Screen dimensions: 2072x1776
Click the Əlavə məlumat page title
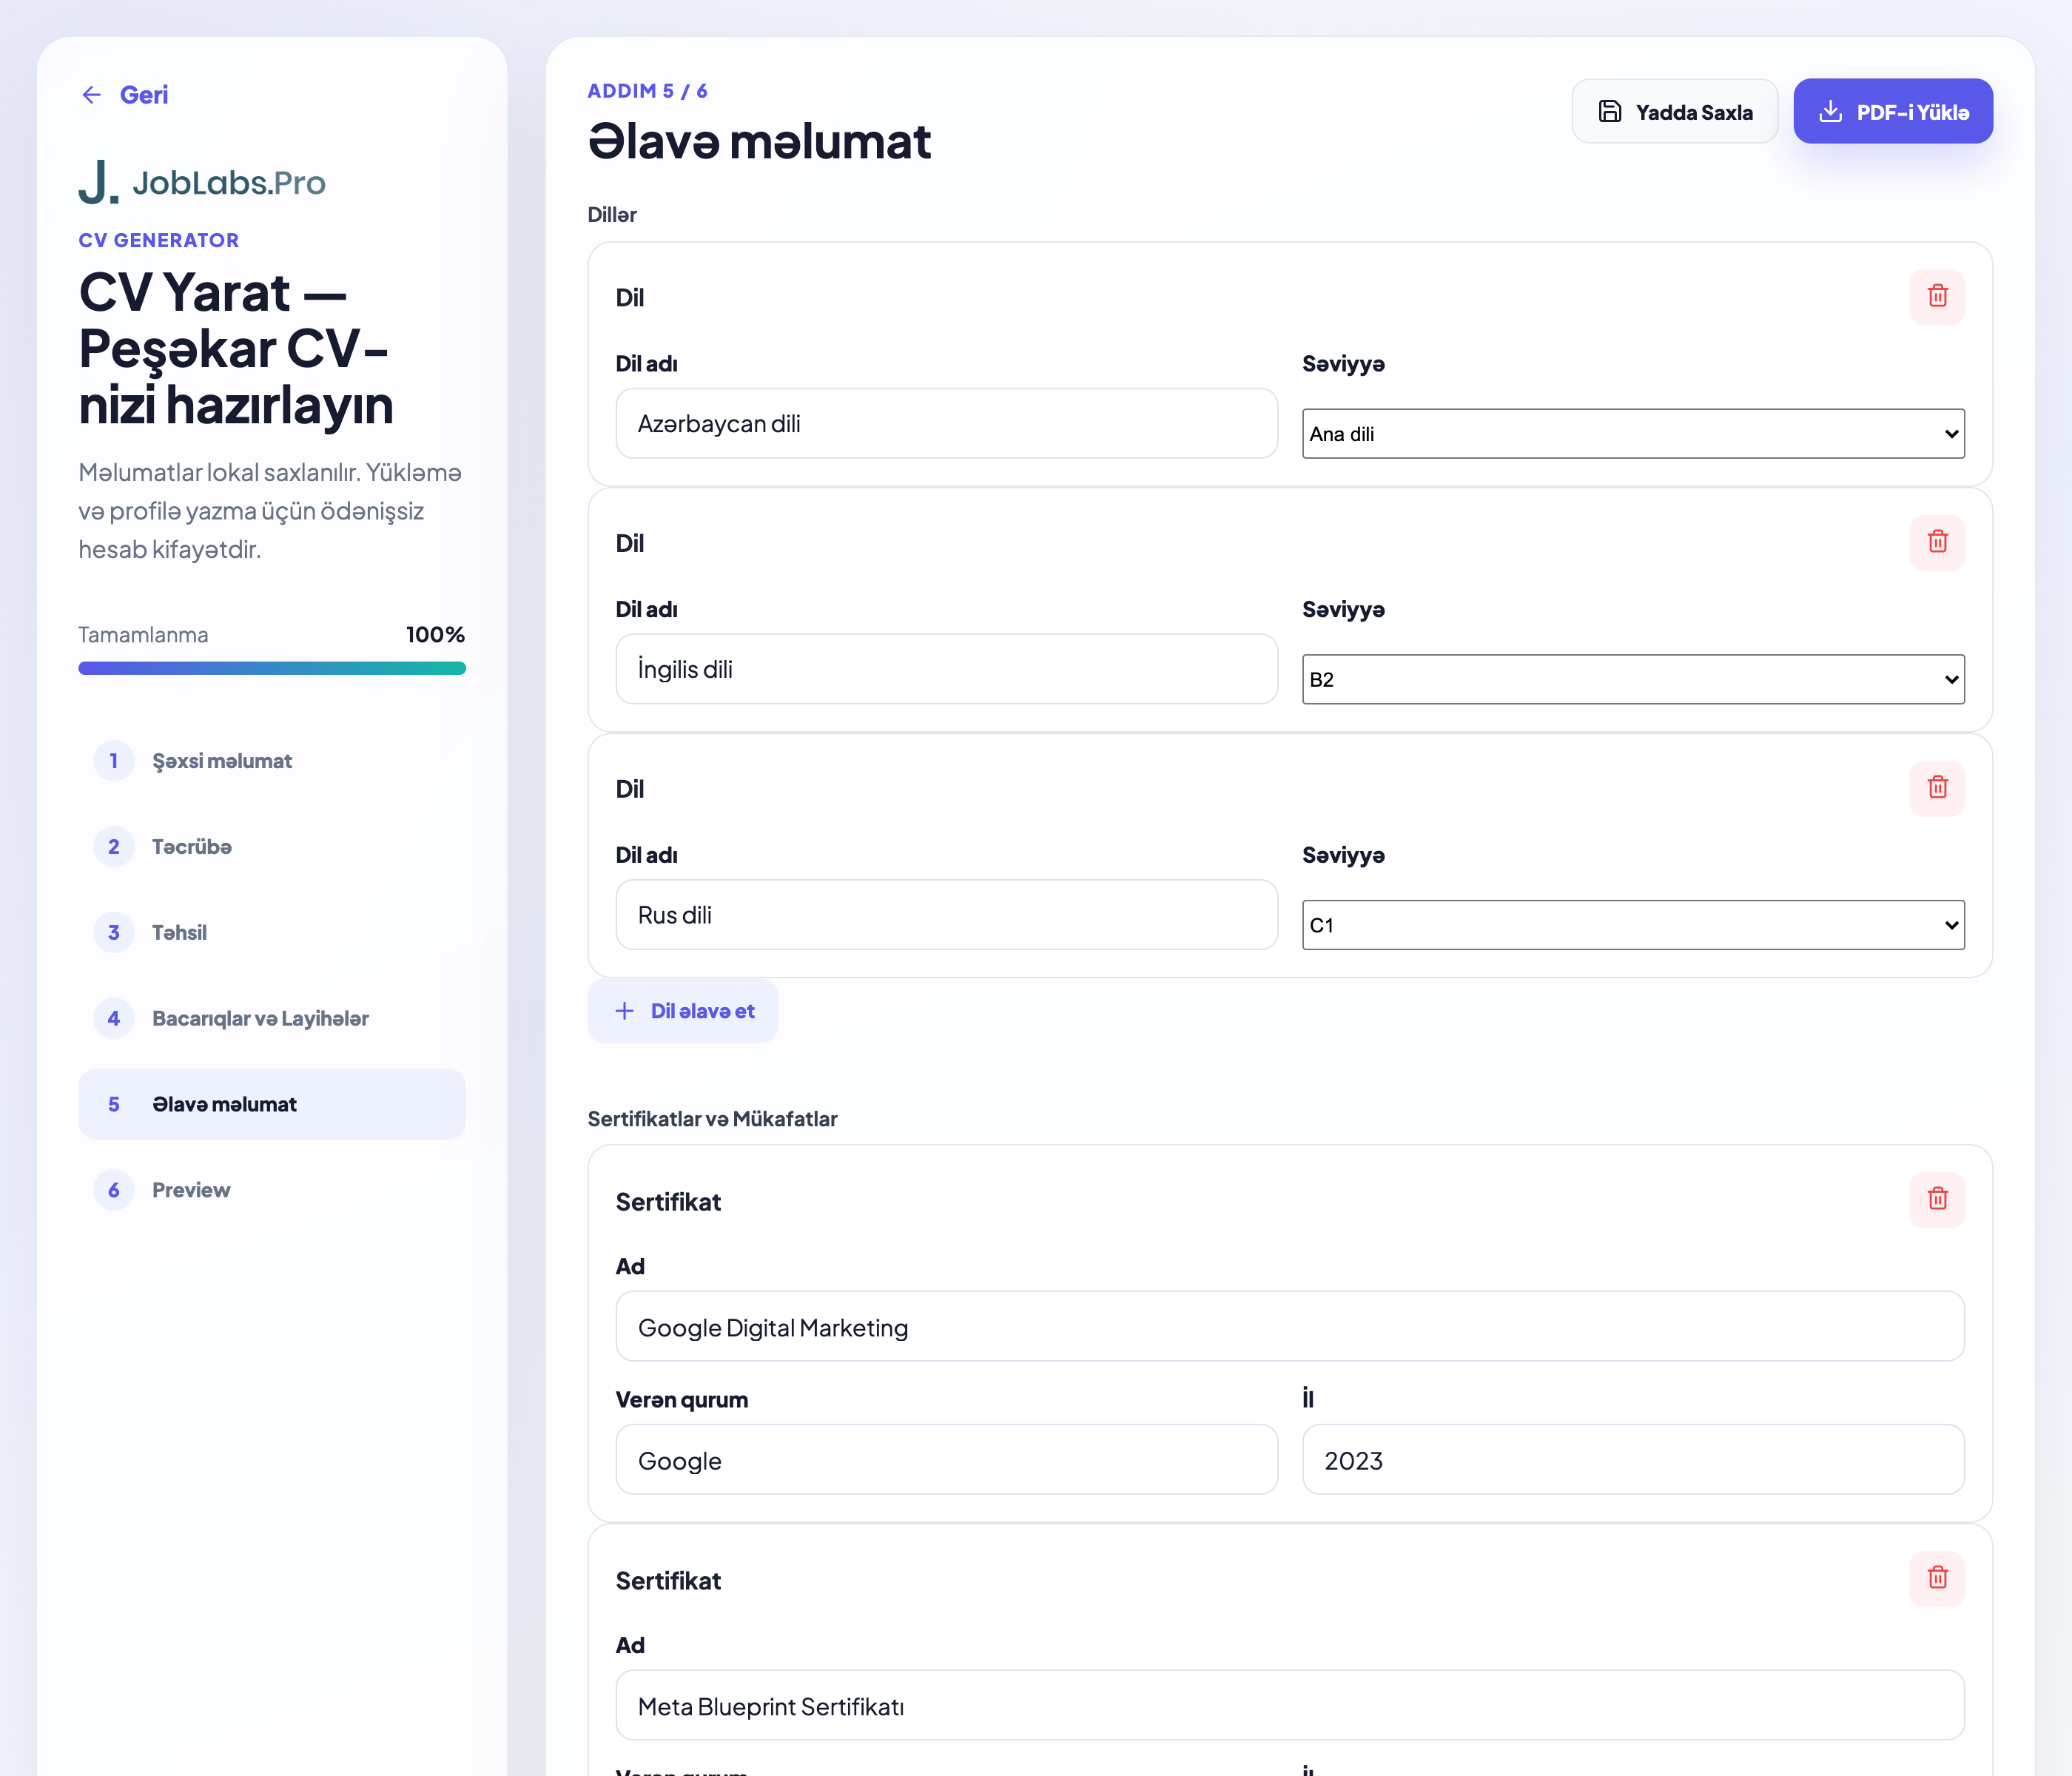(x=759, y=141)
